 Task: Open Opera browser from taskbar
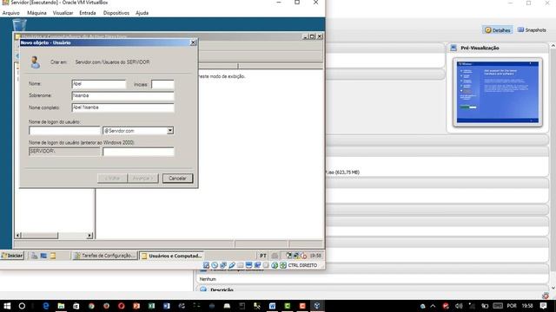[122, 306]
